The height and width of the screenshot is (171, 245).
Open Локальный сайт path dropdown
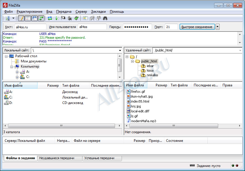(x=120, y=51)
